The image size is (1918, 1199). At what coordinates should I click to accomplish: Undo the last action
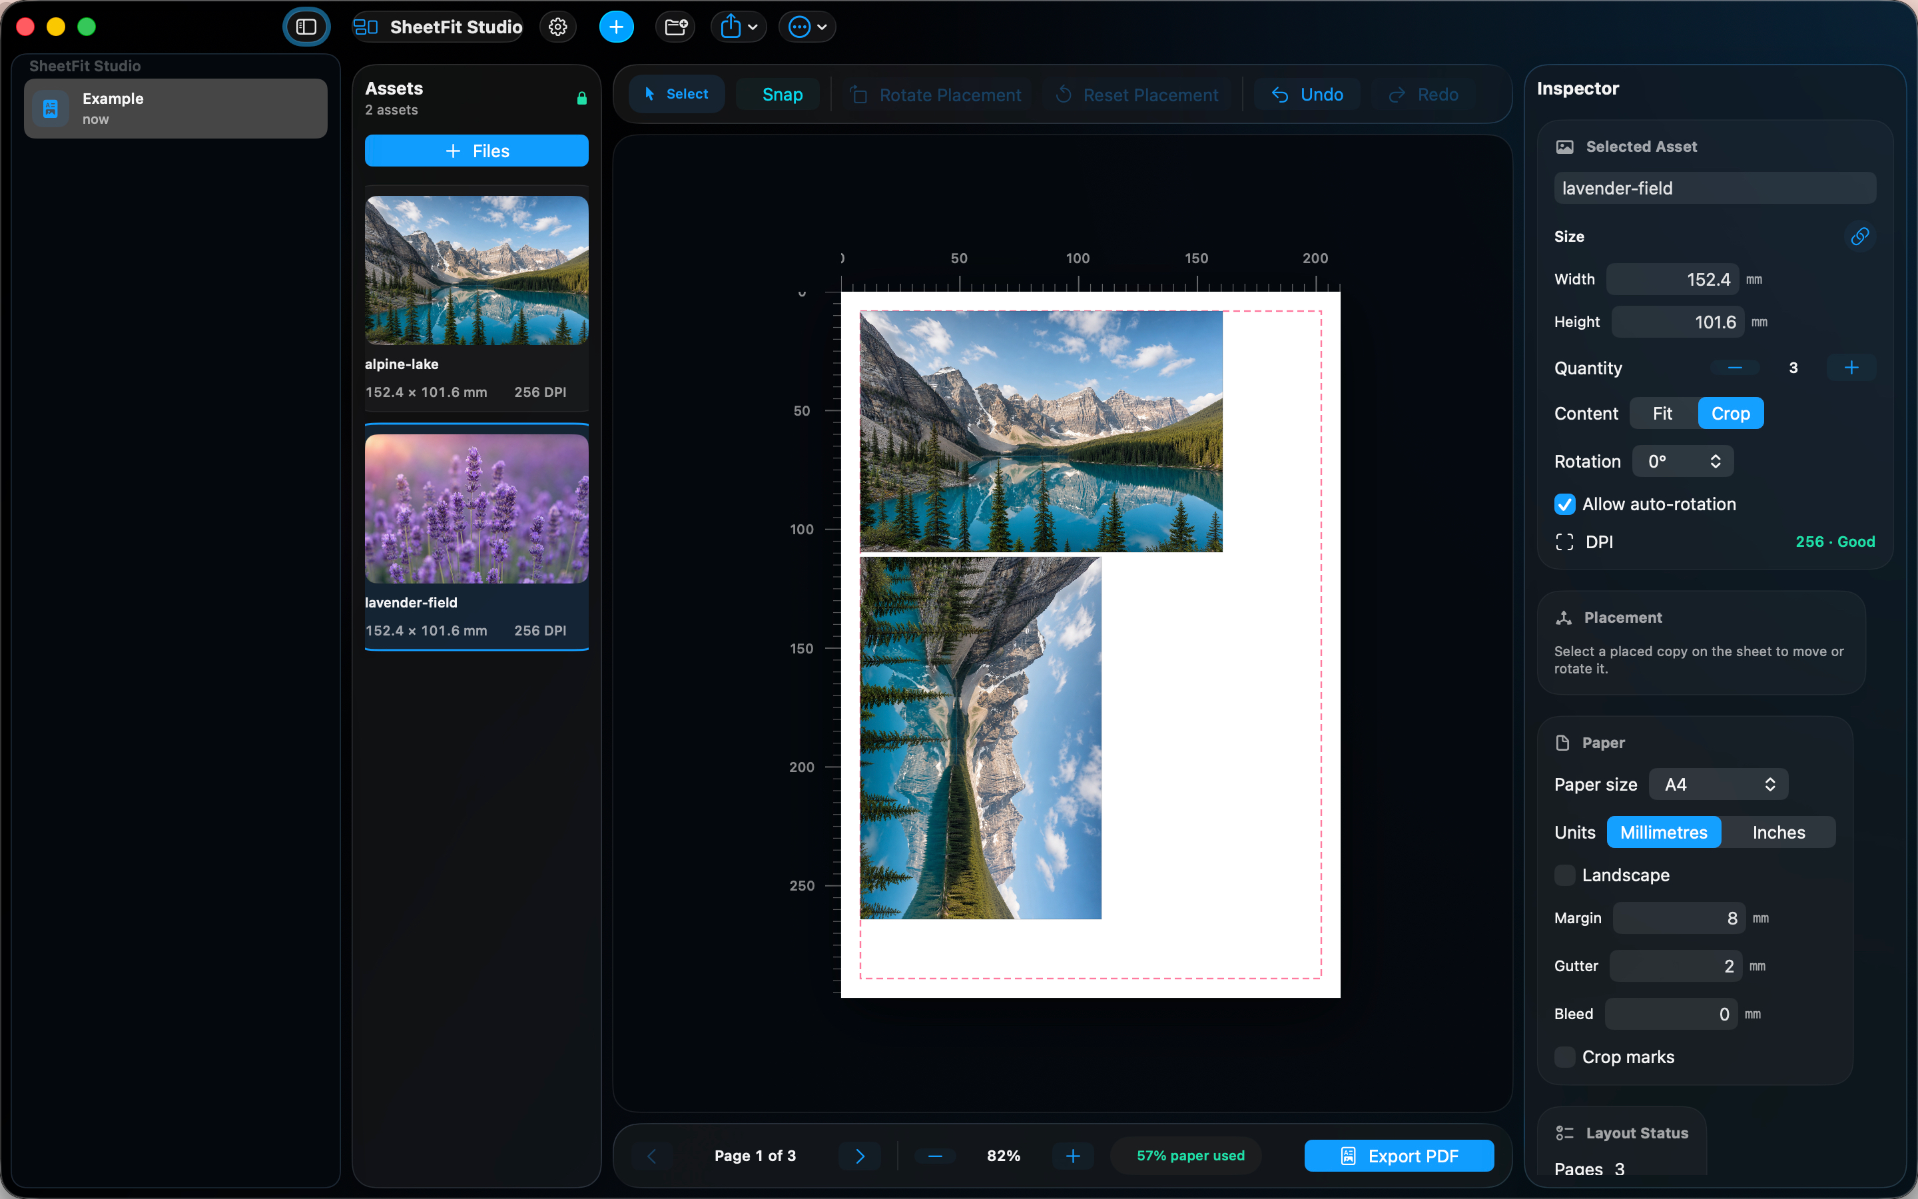1307,95
